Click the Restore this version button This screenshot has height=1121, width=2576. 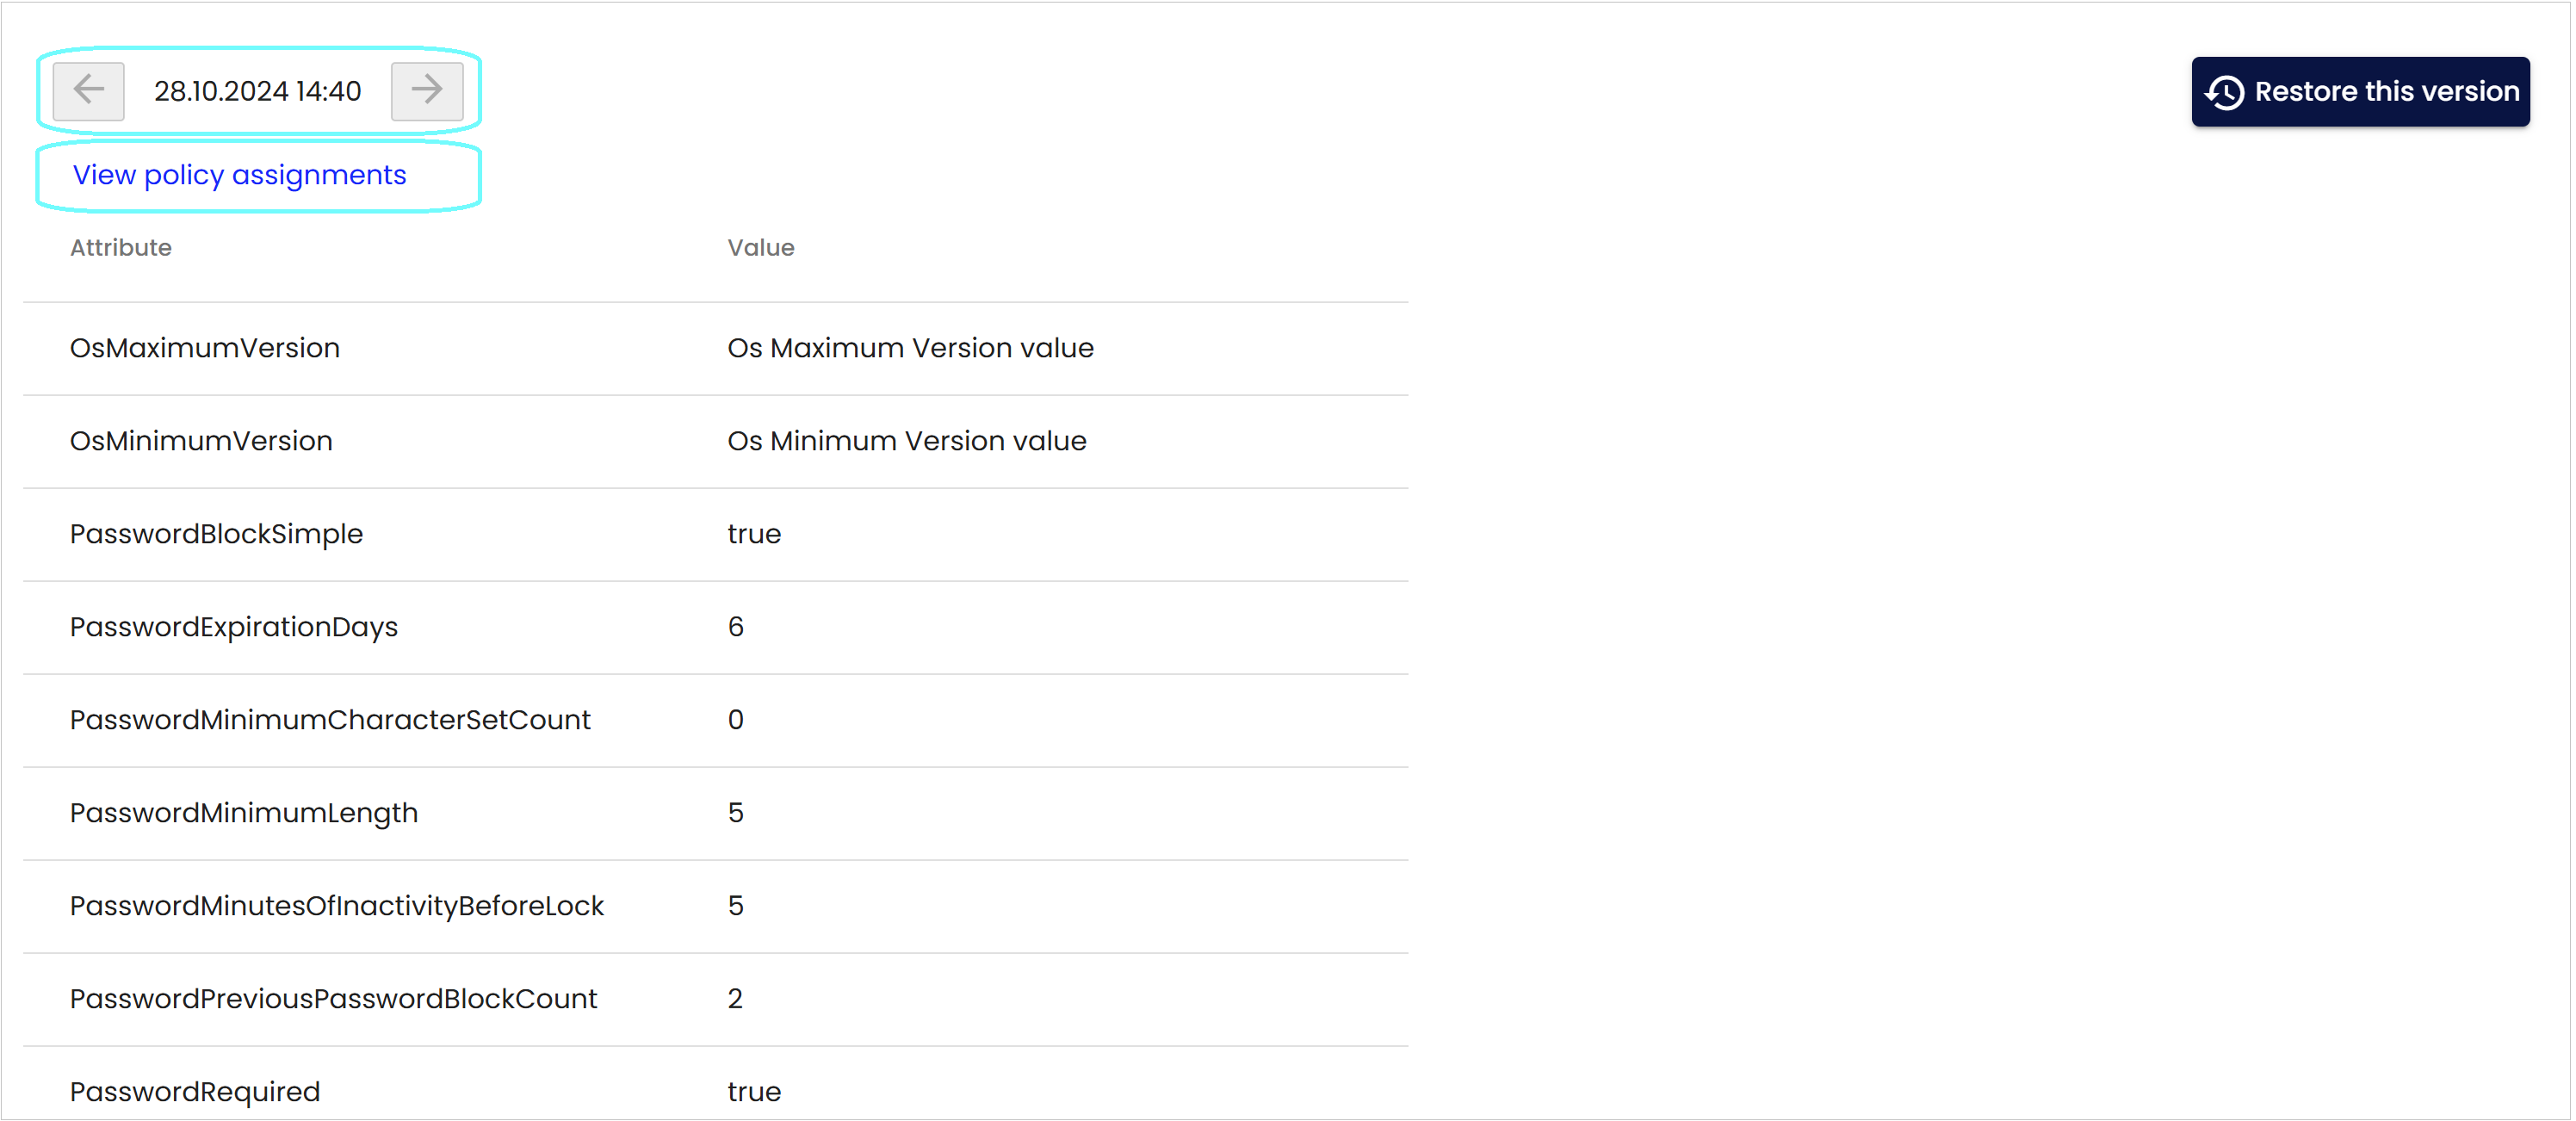(x=2360, y=92)
